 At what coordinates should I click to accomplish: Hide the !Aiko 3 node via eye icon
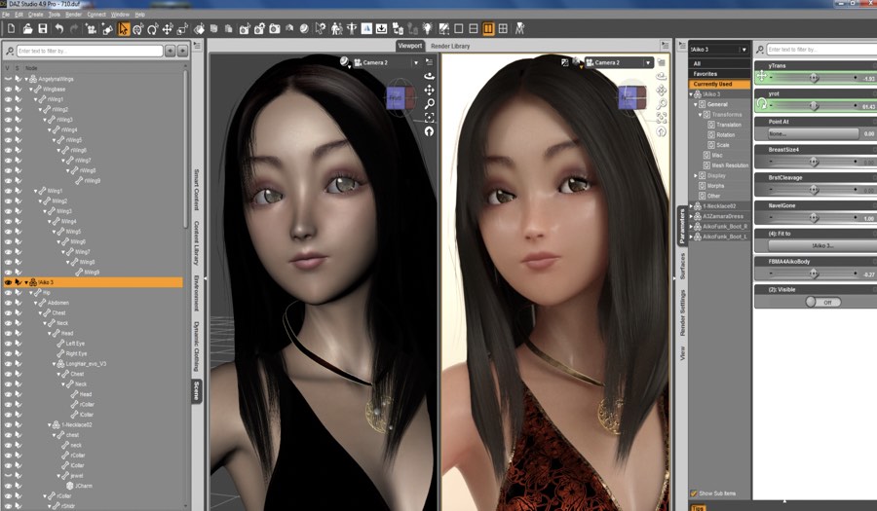[x=8, y=282]
